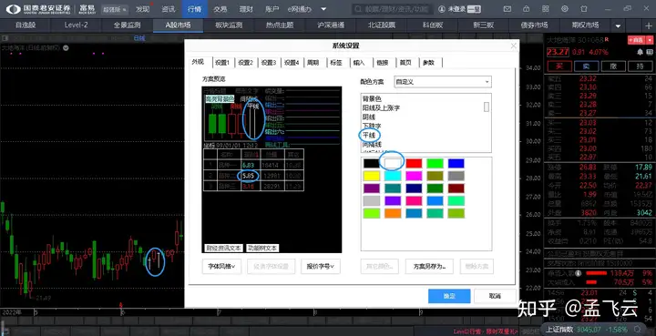Open the grid layout icon in top bar
The height and width of the screenshot is (336, 656).
point(545,9)
